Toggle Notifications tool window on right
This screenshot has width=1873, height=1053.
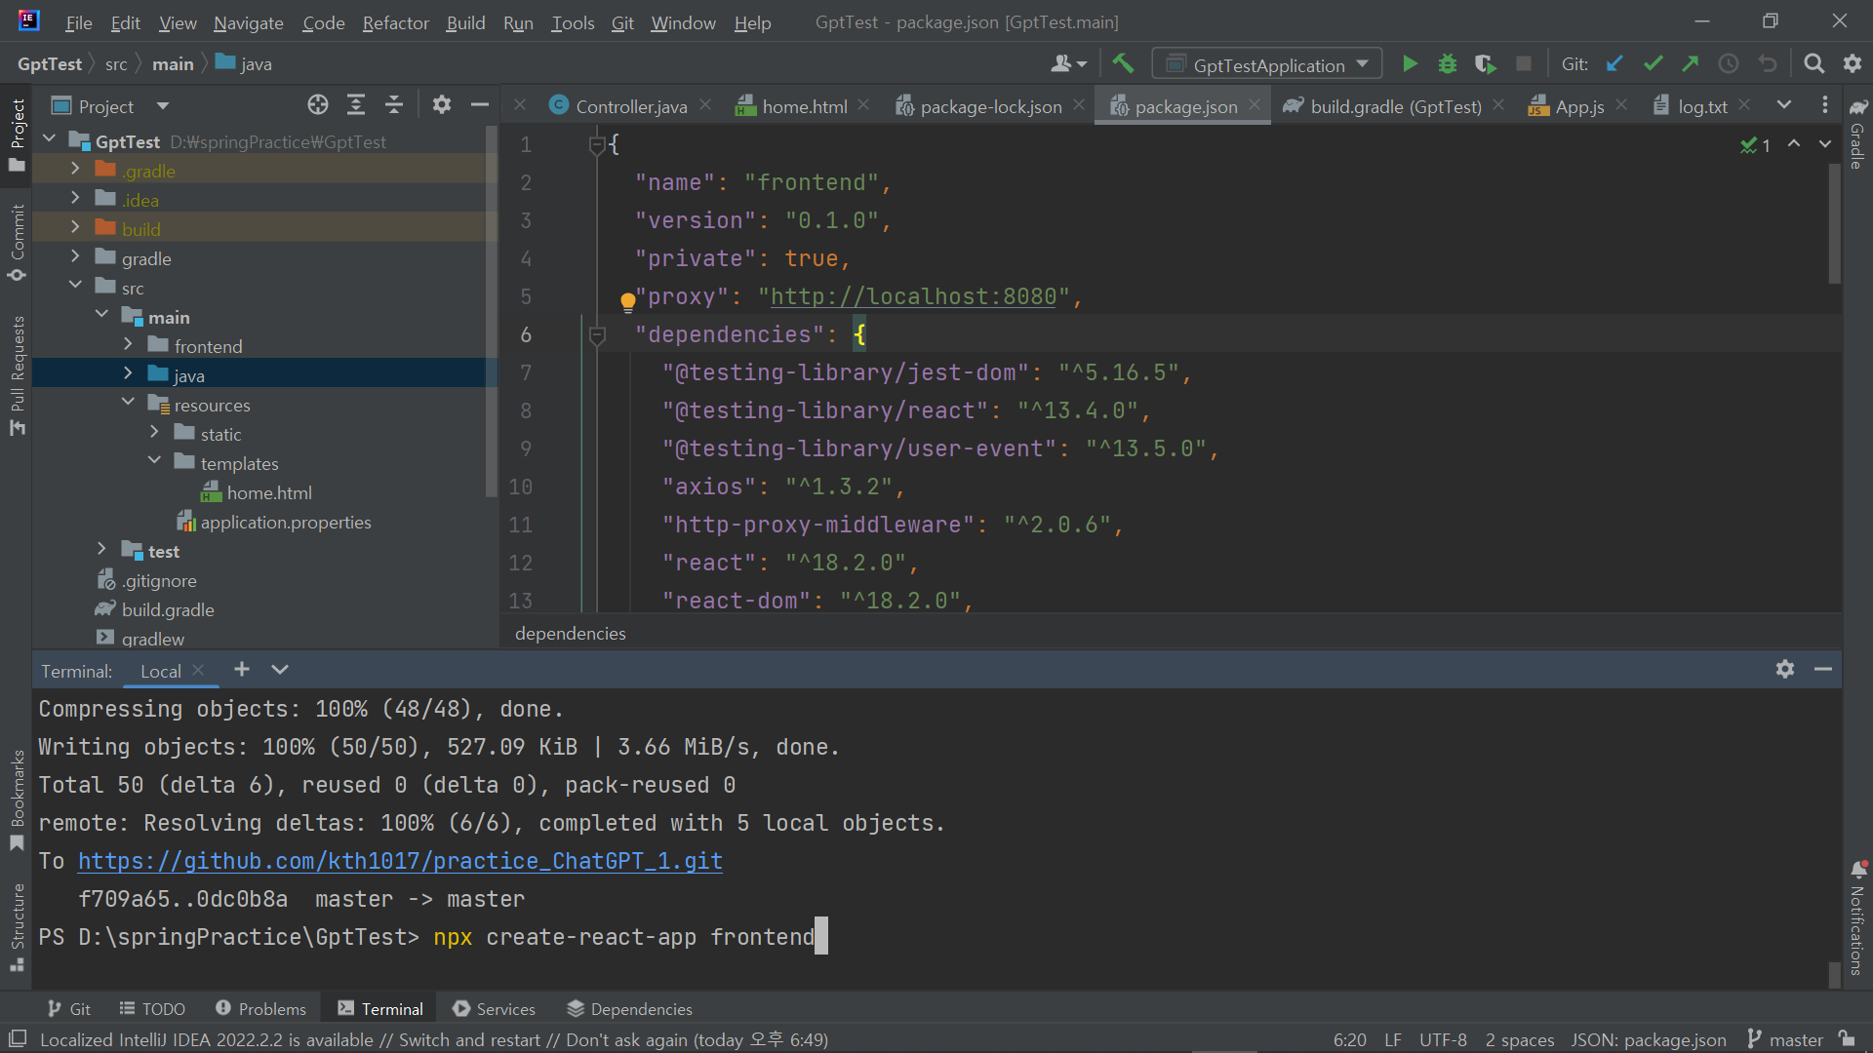(x=1857, y=916)
